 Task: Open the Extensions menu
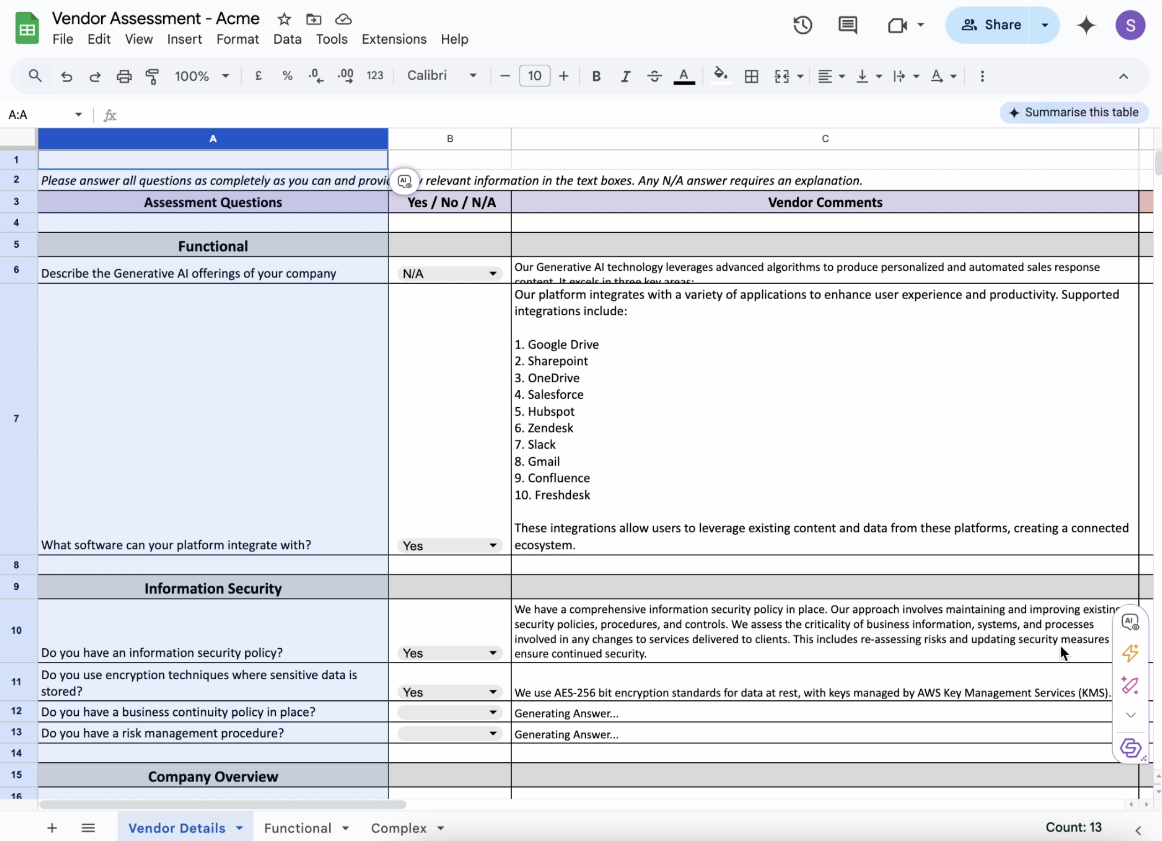(x=394, y=40)
